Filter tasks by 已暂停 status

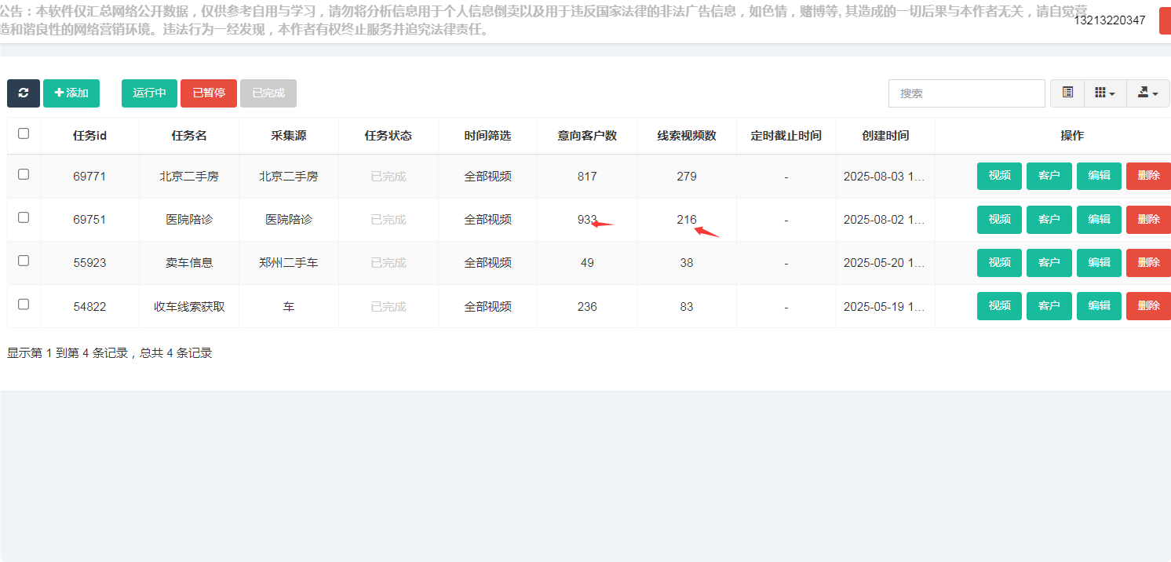[209, 93]
